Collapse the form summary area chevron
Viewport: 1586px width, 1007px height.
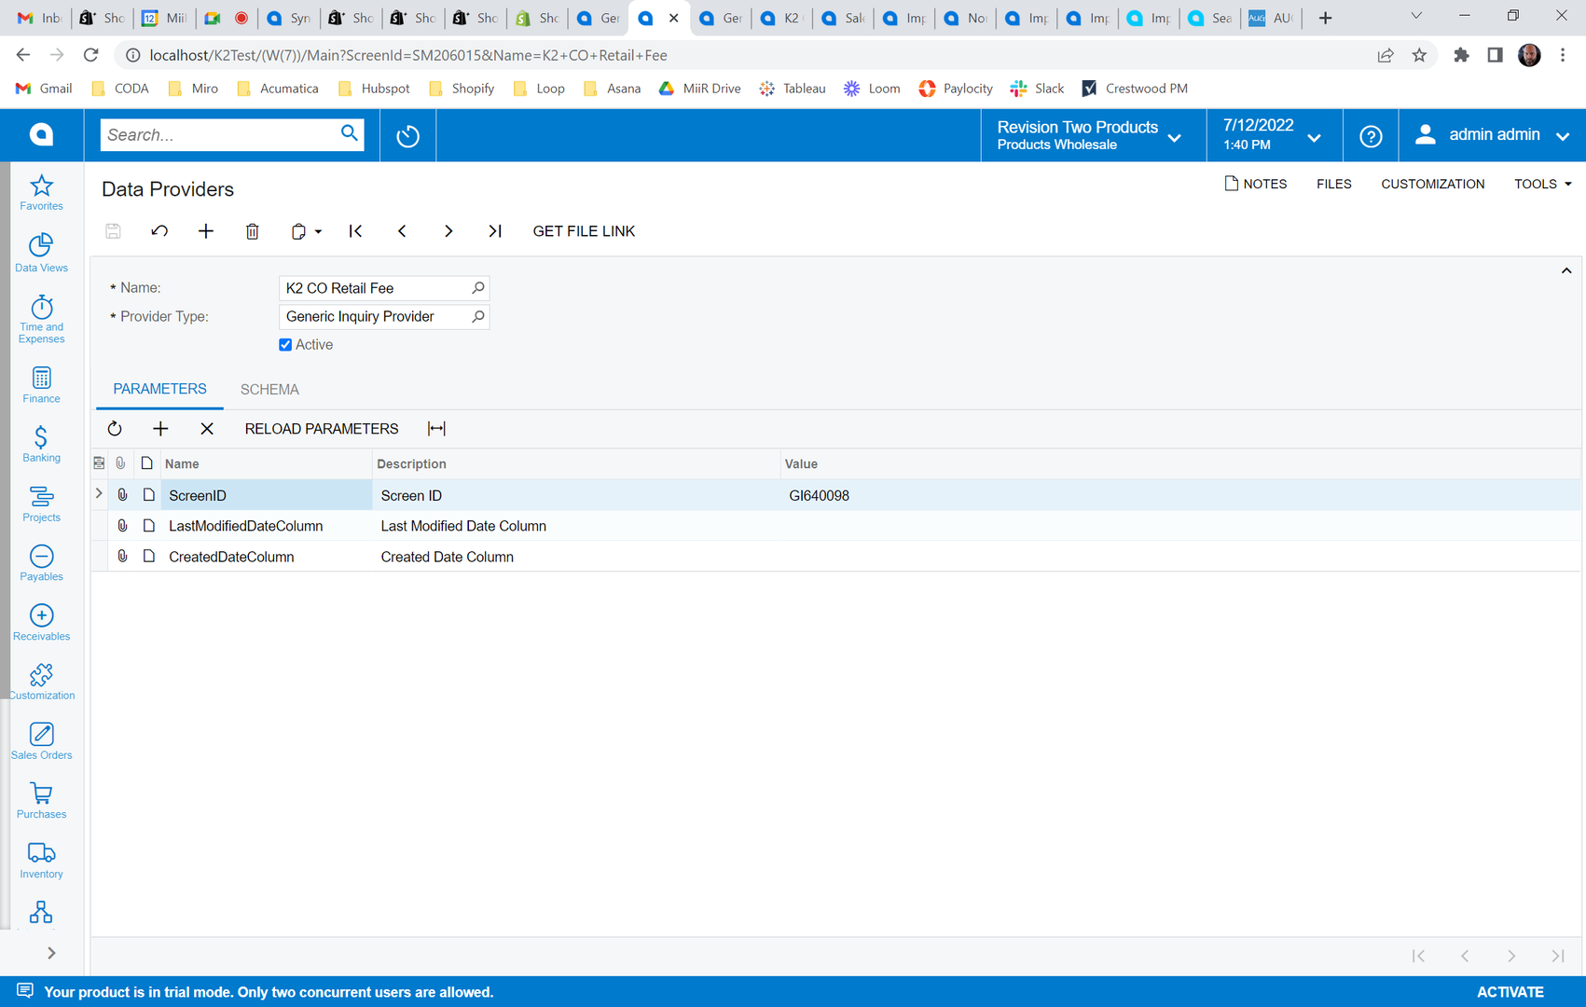pos(1566,269)
